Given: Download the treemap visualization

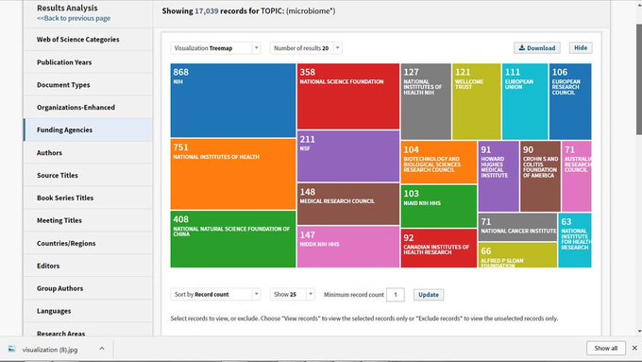Looking at the screenshot, I should tap(537, 48).
